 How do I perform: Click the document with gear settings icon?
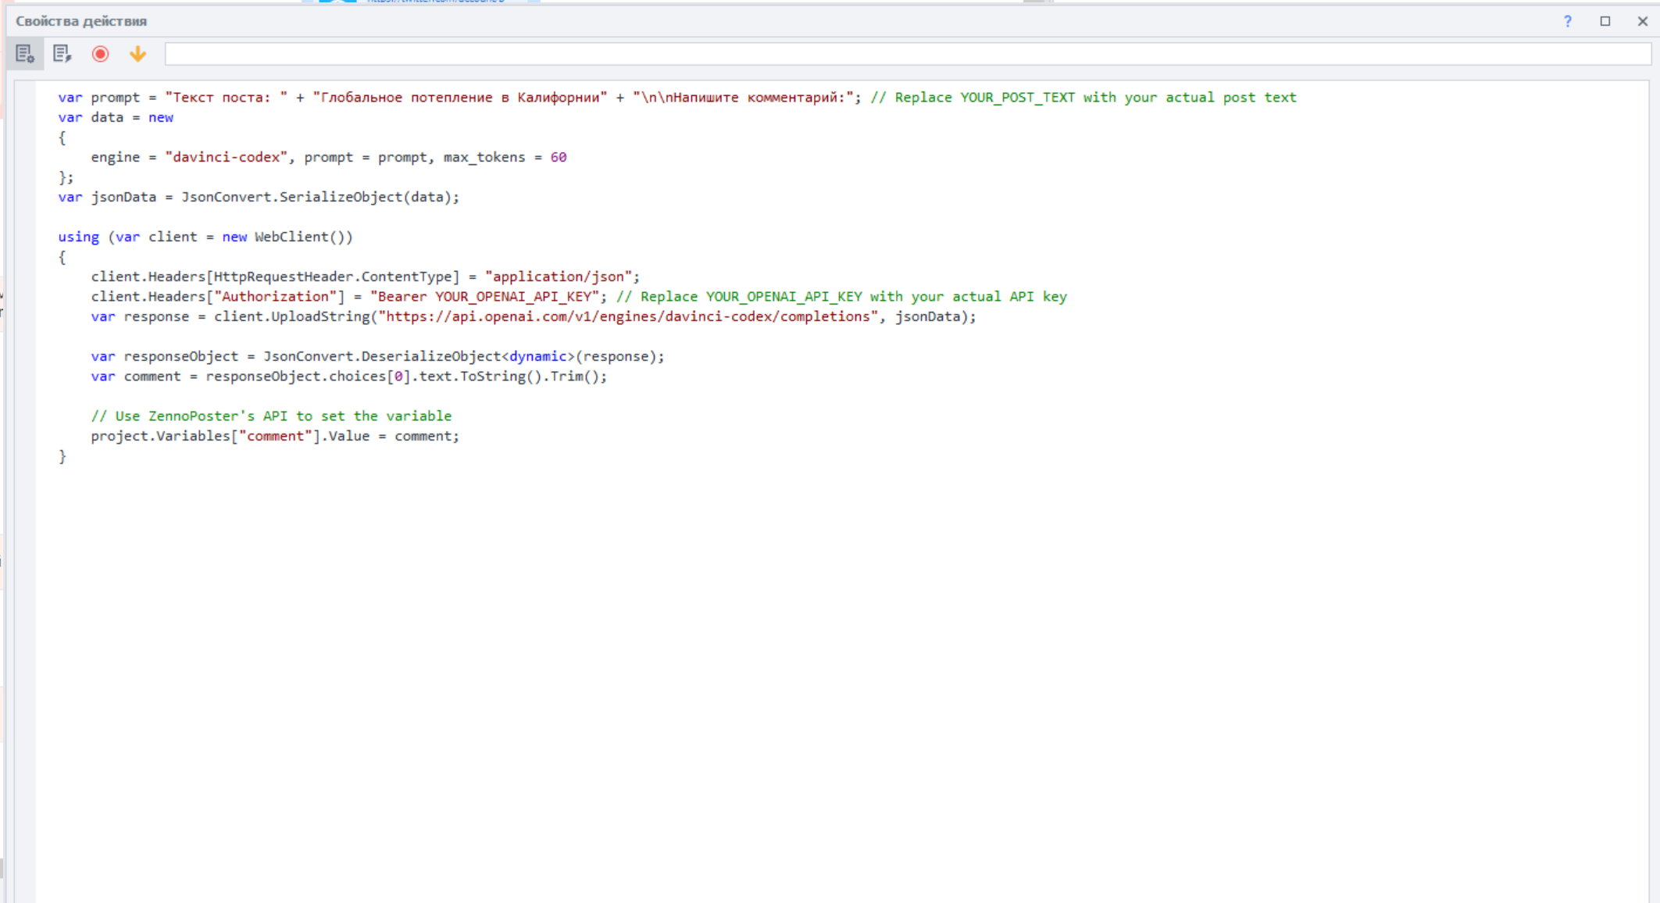point(25,54)
